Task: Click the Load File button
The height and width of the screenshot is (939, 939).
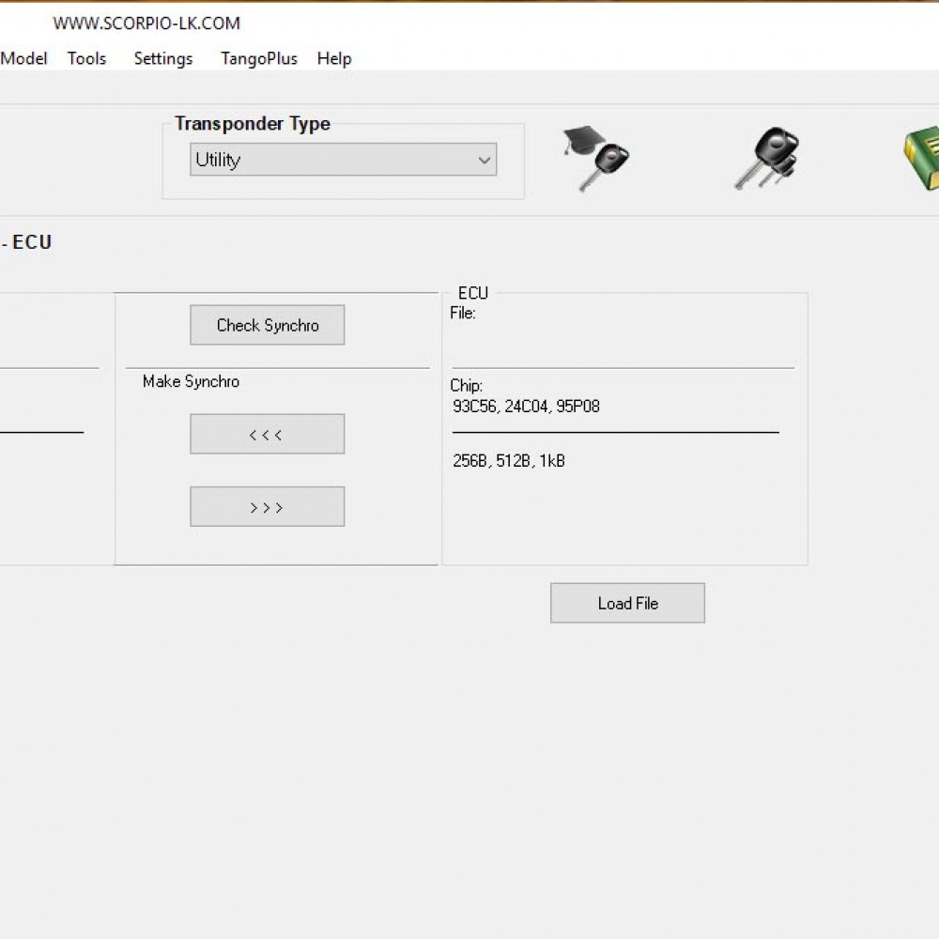Action: (627, 603)
